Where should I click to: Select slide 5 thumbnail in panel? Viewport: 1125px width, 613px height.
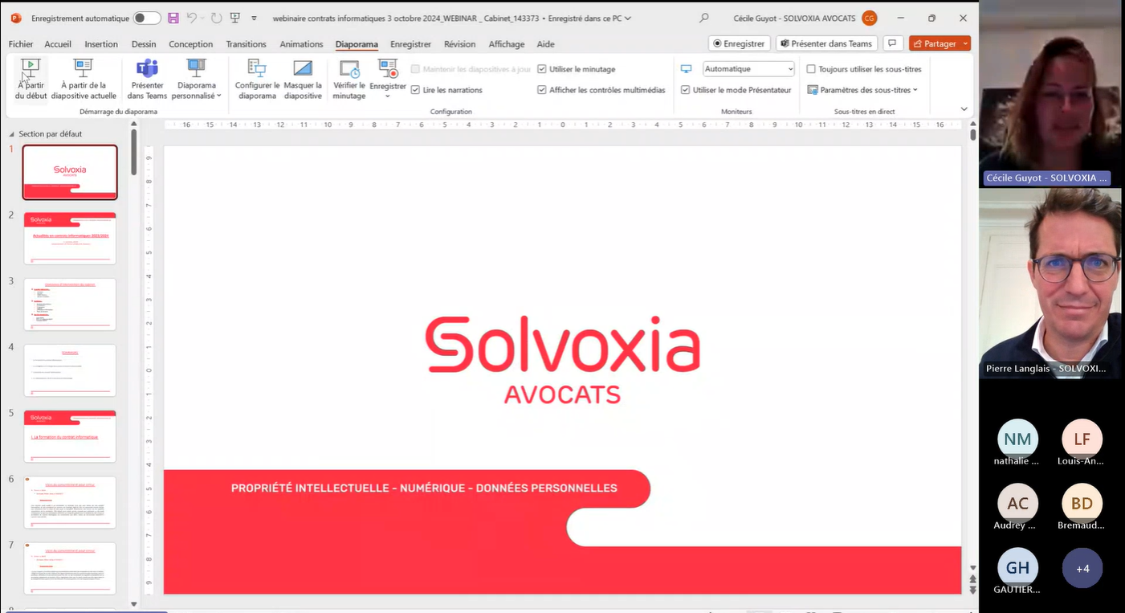(70, 435)
